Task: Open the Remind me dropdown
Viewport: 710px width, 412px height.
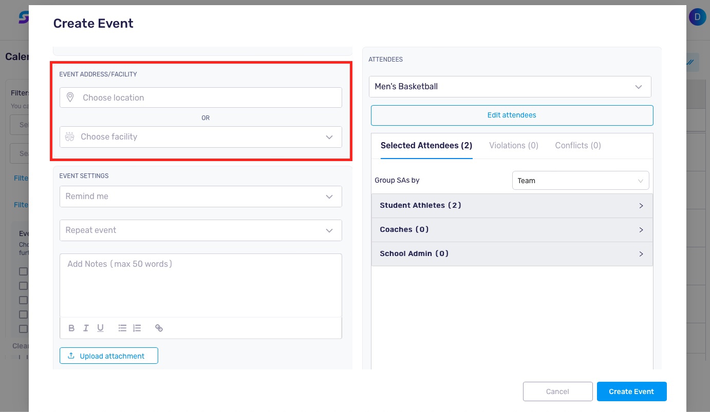Action: (201, 197)
